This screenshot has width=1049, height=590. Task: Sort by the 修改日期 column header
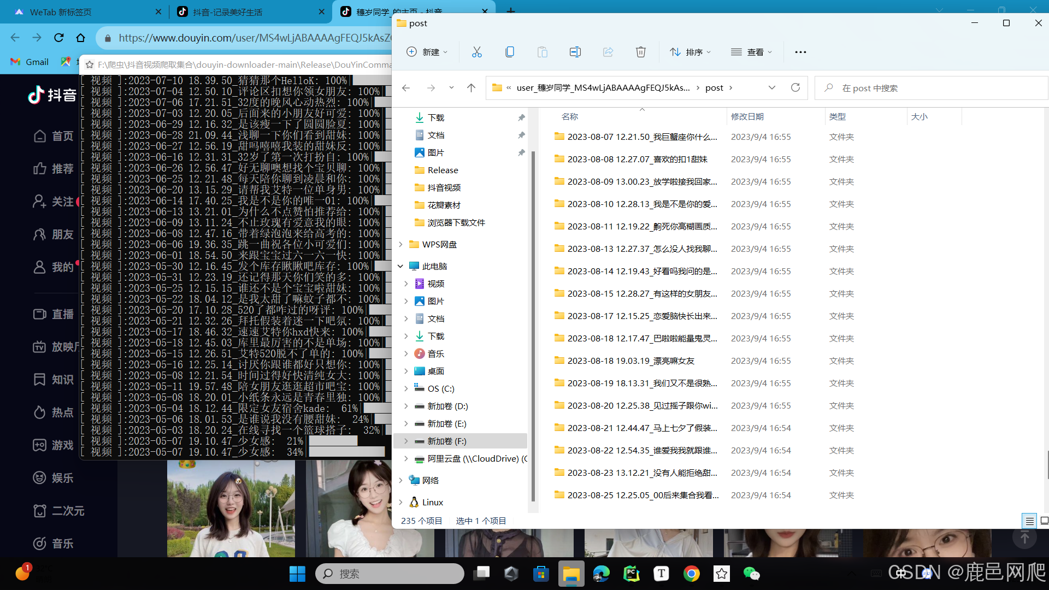click(x=747, y=116)
